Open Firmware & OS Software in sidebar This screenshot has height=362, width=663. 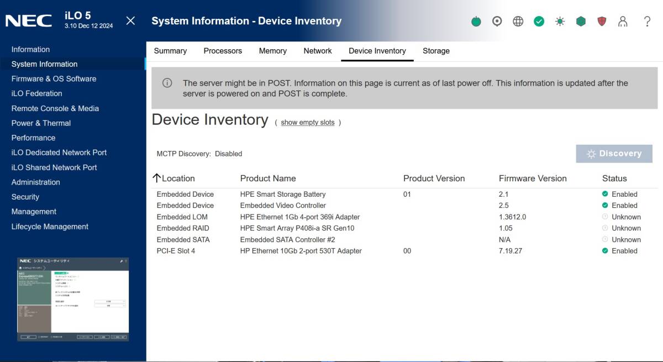(x=54, y=79)
